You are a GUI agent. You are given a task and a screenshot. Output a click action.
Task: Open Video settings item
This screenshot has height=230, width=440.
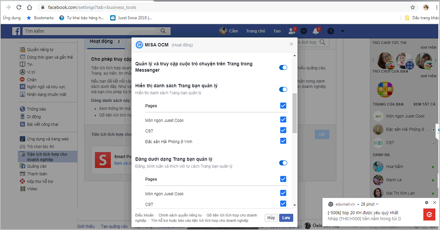pos(28,189)
